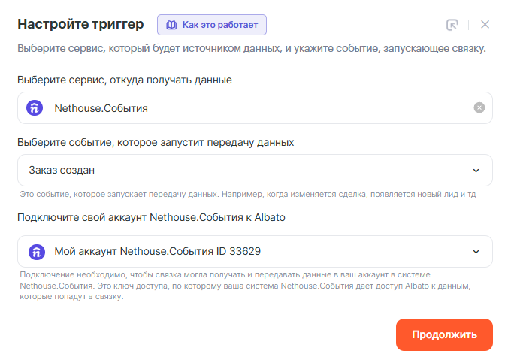
Task: Clear the selected Nethouse.События service
Action: (479, 108)
